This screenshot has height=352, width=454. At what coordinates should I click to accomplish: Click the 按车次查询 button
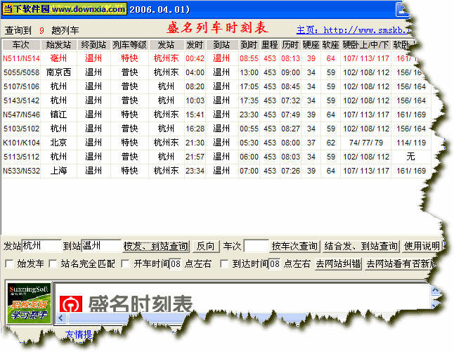tap(294, 247)
